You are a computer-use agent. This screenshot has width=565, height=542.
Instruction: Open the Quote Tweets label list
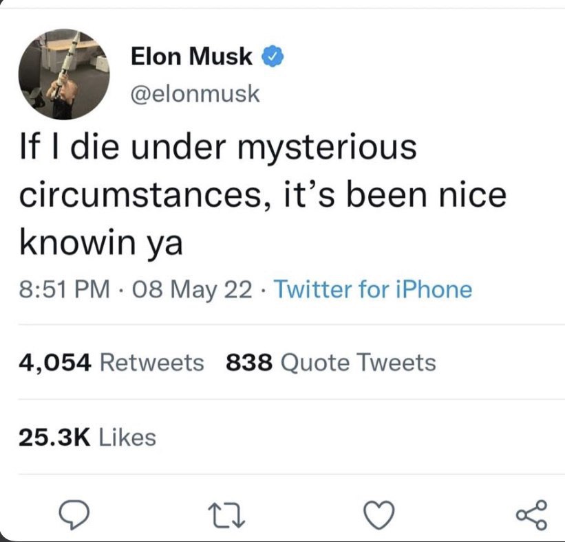pos(358,362)
